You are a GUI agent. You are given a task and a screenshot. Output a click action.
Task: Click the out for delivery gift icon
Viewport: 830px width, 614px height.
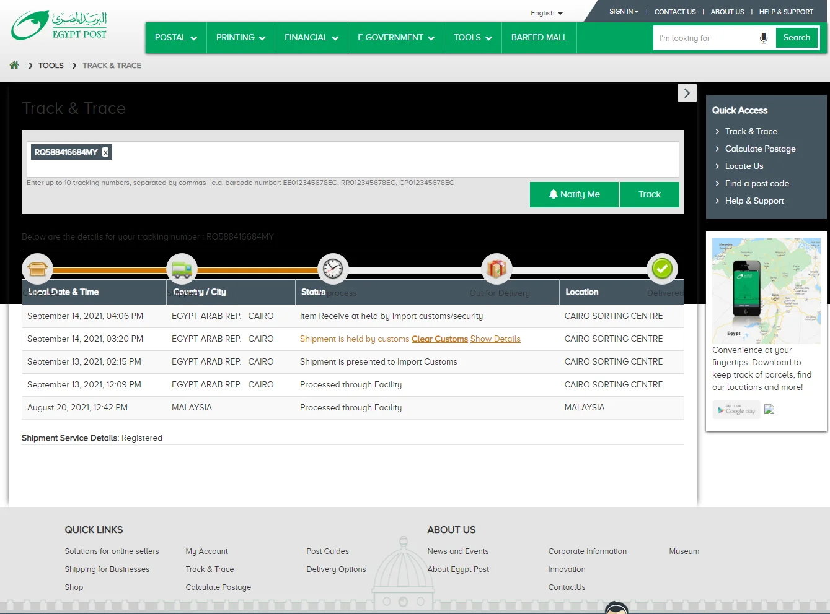click(497, 269)
